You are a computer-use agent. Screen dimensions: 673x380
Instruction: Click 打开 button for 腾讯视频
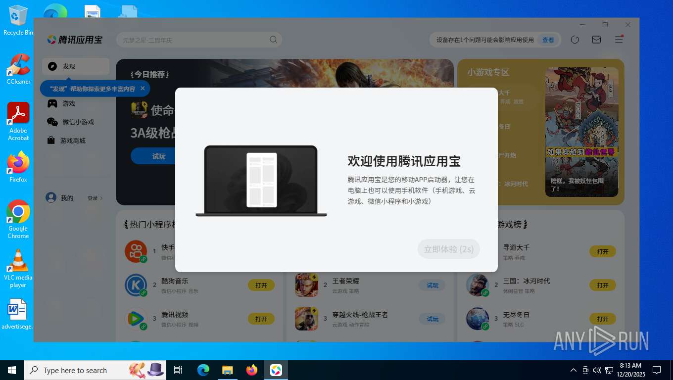coord(261,319)
